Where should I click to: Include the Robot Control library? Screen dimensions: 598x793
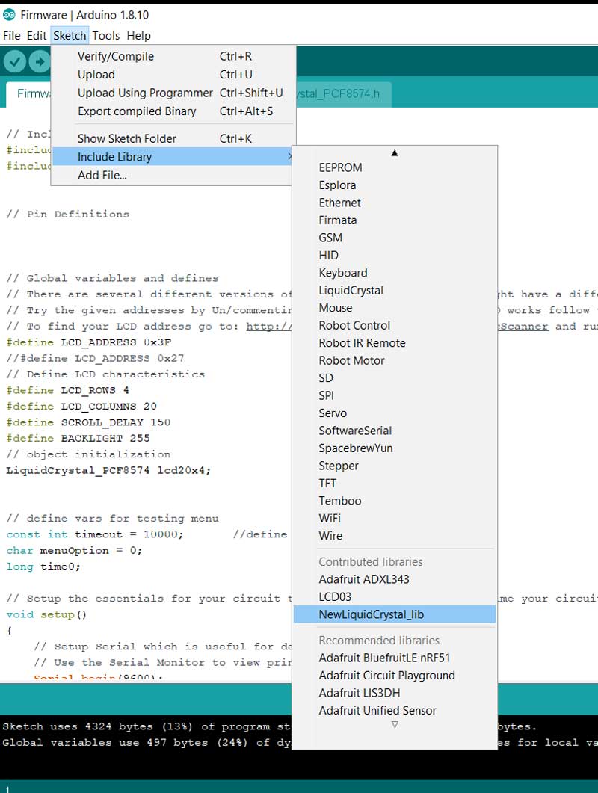[x=395, y=326]
